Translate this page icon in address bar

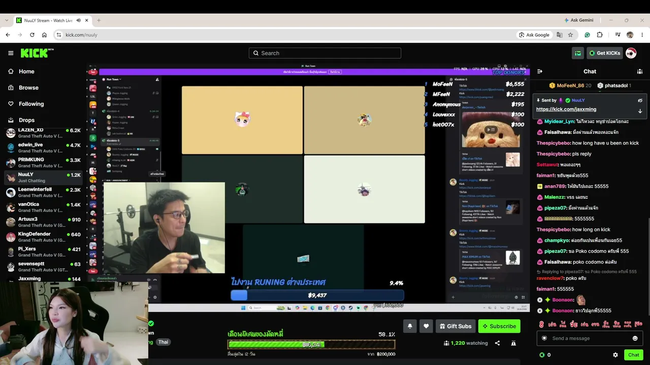(560, 35)
